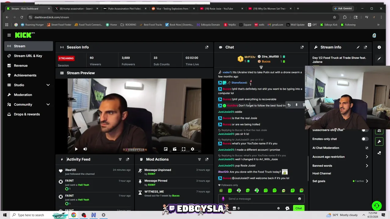Open AI Chat Moderation external link
Image resolution: width=390 pixels, height=219 pixels.
[367, 148]
